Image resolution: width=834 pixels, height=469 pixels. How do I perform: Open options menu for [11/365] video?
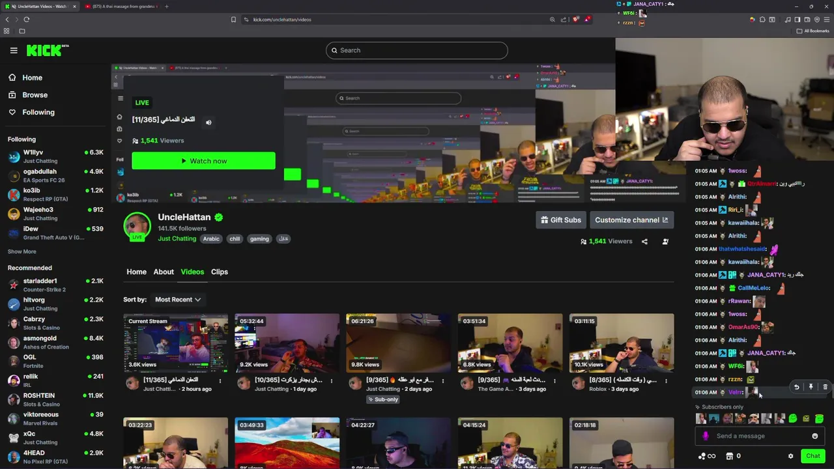pyautogui.click(x=220, y=380)
